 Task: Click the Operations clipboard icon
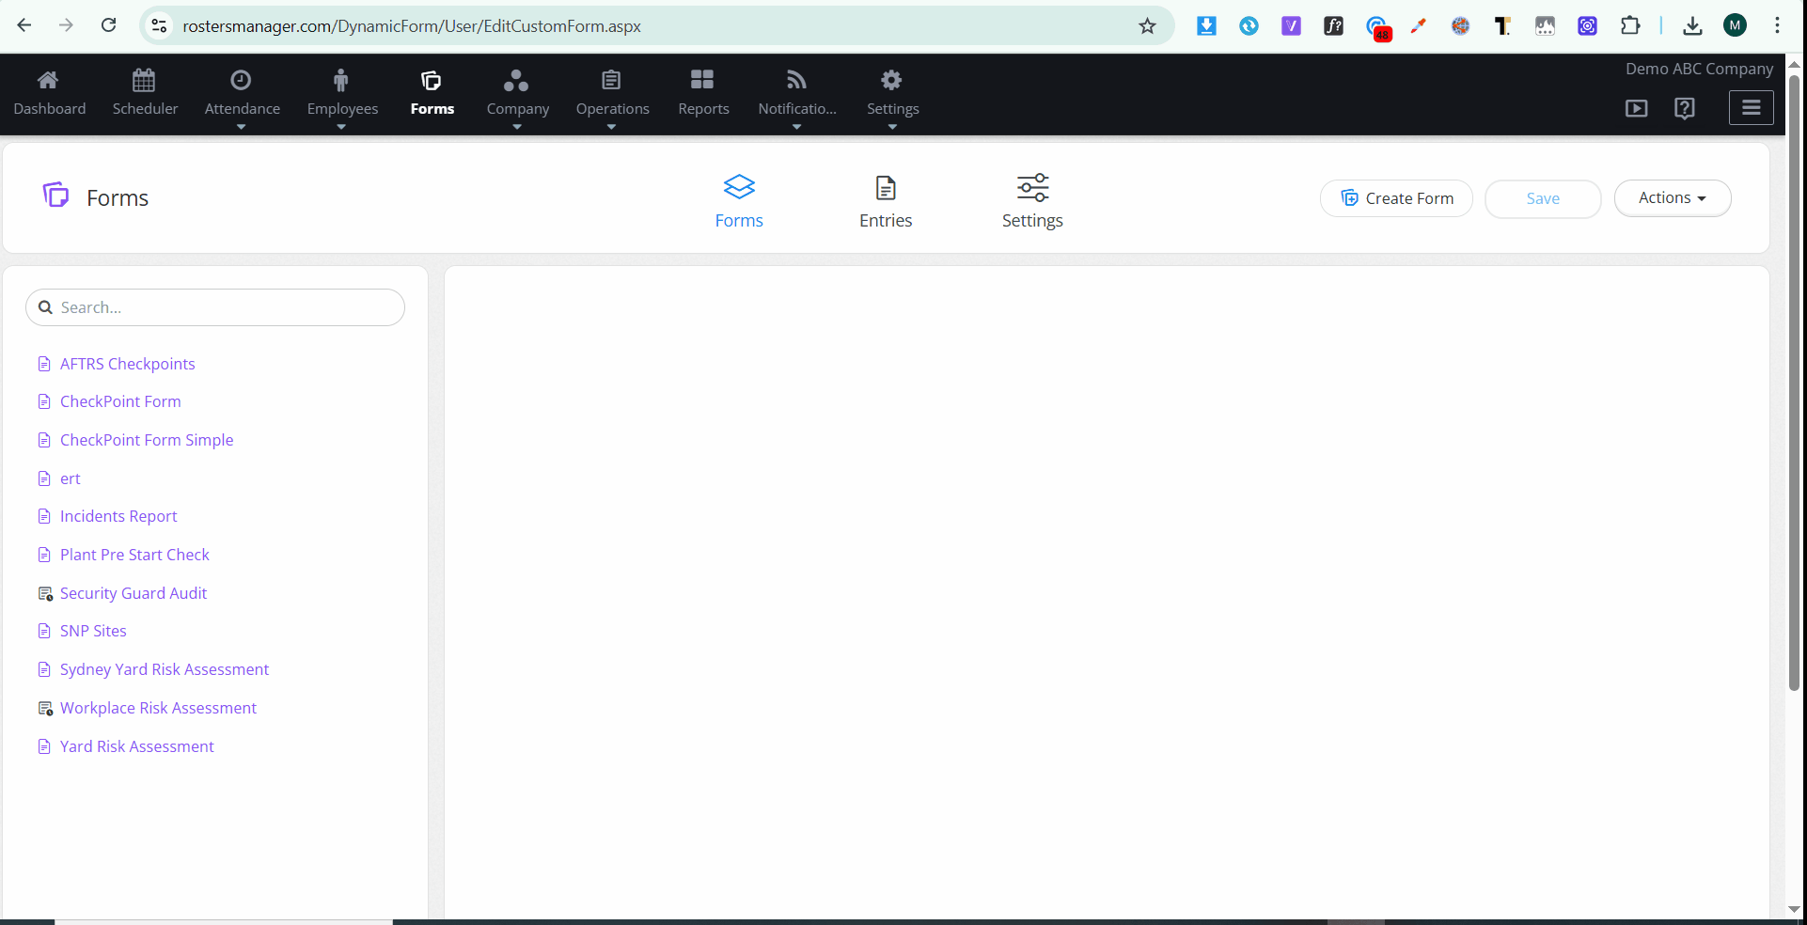611,80
